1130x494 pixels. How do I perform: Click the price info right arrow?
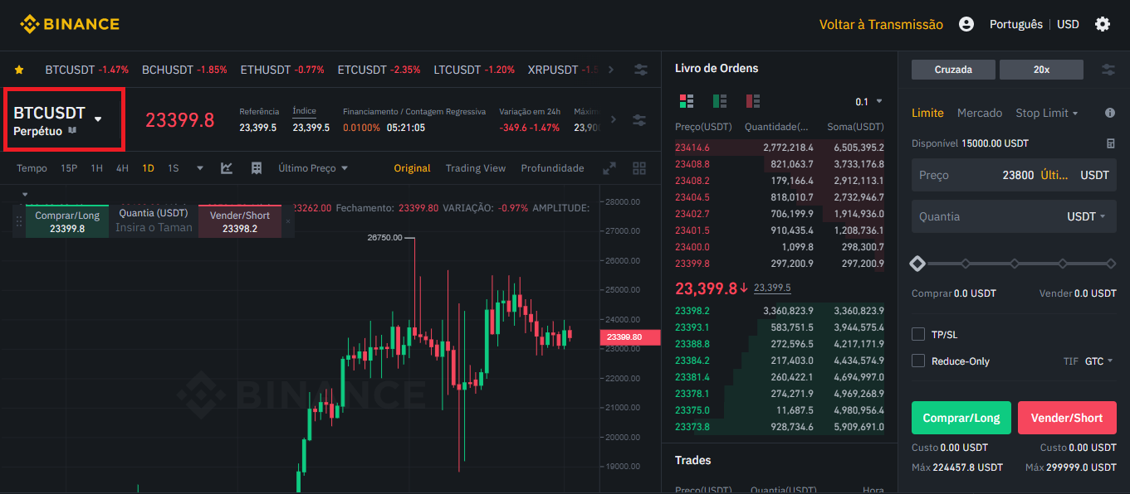(x=613, y=119)
